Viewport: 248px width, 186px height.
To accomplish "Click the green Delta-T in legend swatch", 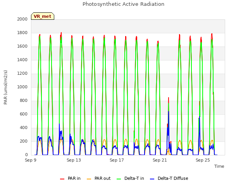I will click(119, 179).
